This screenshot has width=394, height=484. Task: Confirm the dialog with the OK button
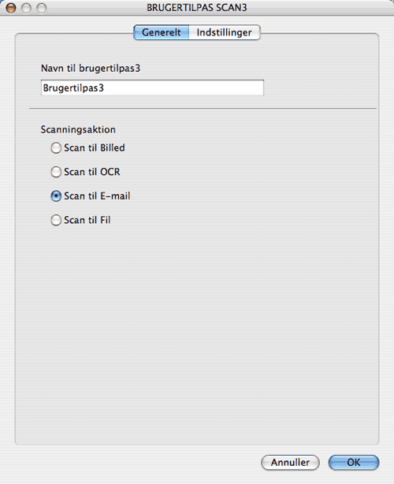pyautogui.click(x=354, y=463)
